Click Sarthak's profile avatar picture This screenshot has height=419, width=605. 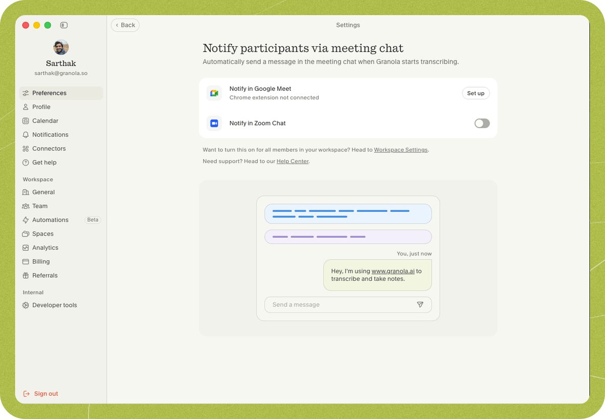pyautogui.click(x=61, y=47)
